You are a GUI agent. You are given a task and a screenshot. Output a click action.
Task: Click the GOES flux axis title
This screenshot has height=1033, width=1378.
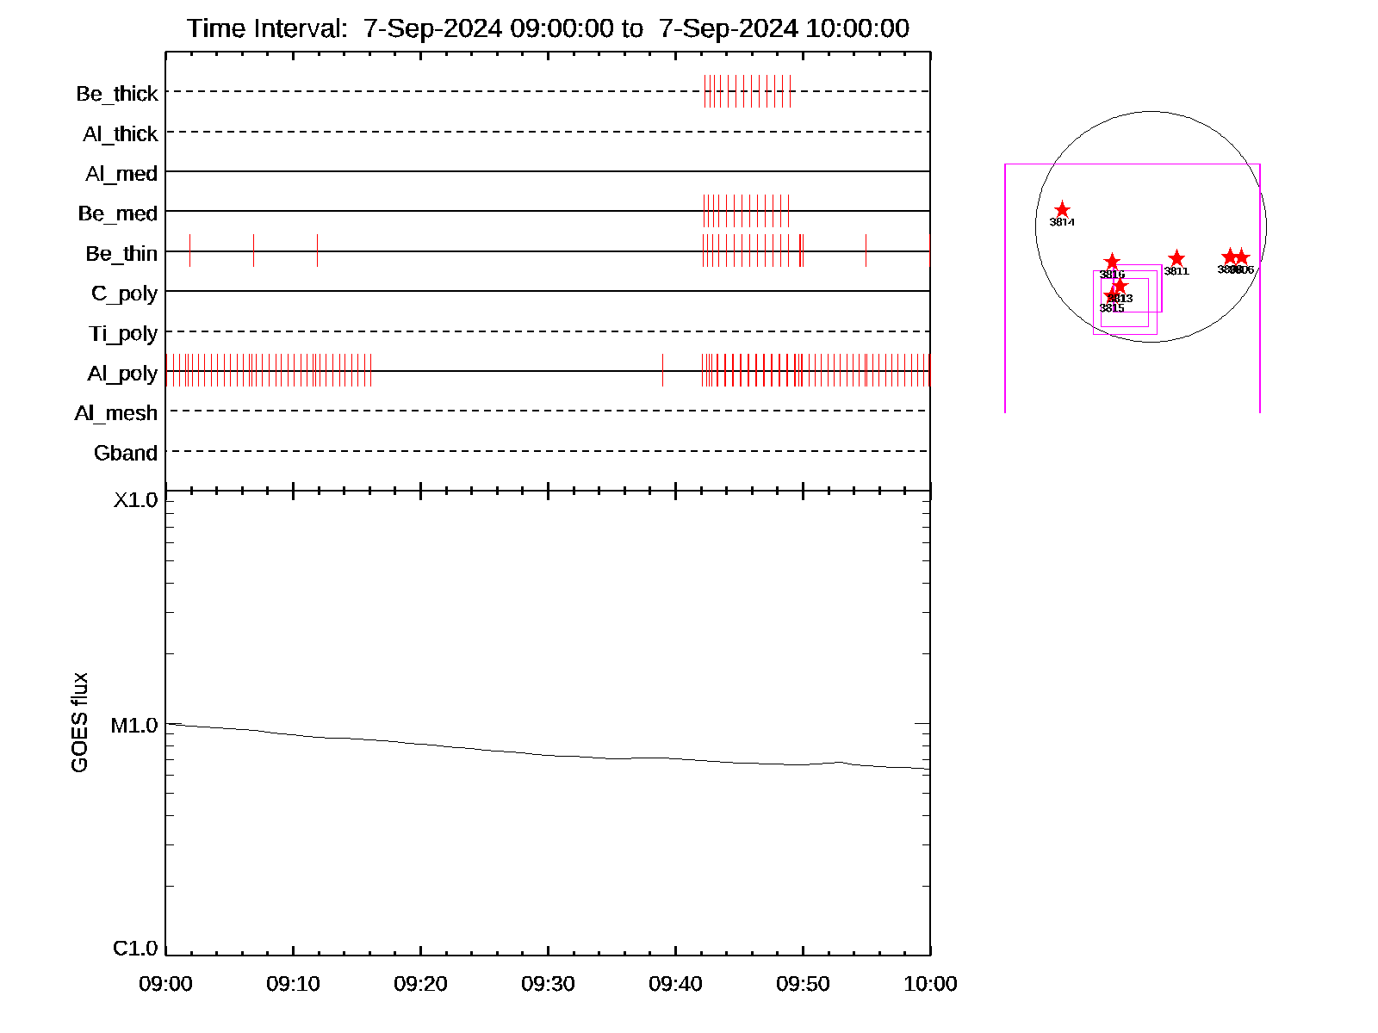pyautogui.click(x=79, y=722)
